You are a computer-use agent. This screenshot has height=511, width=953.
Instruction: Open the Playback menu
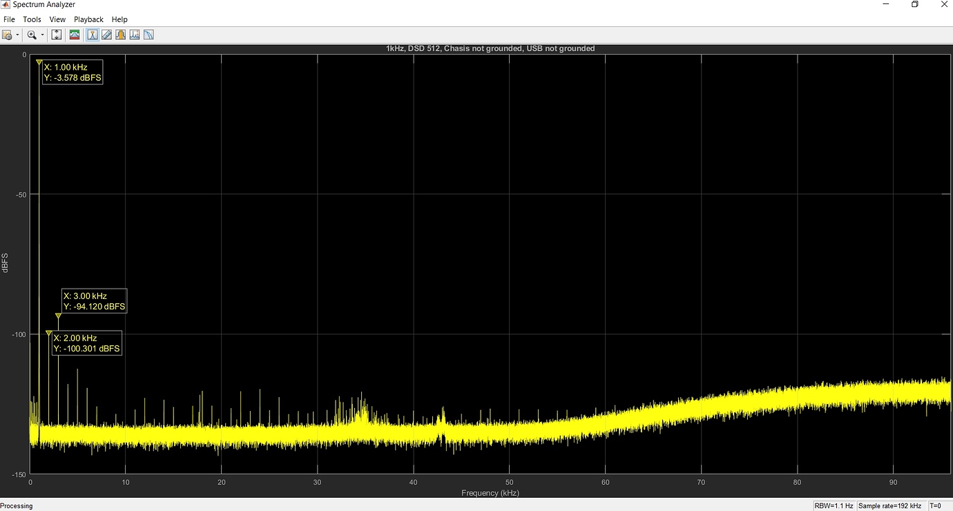tap(88, 19)
